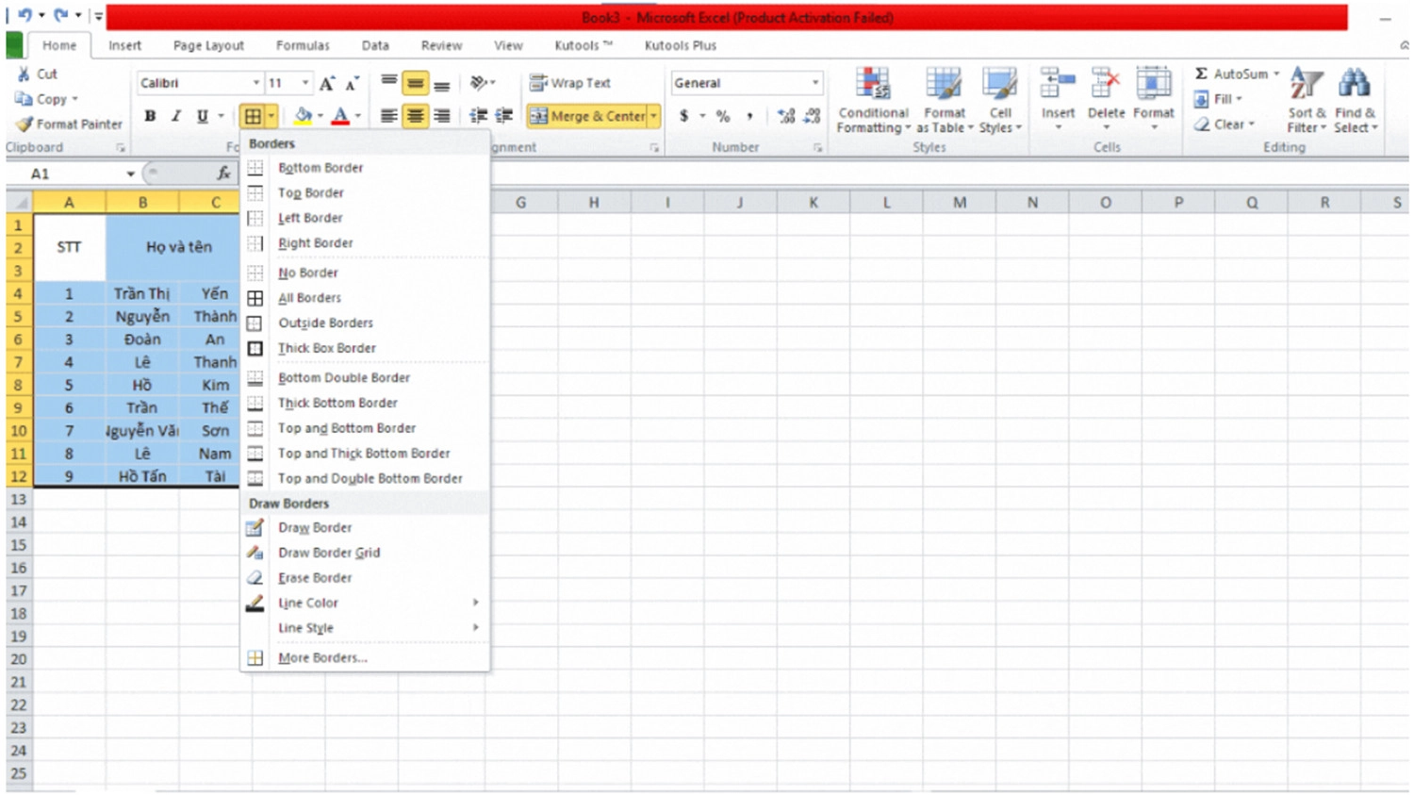Select Top Align icon
This screenshot has width=1414, height=795.
388,83
